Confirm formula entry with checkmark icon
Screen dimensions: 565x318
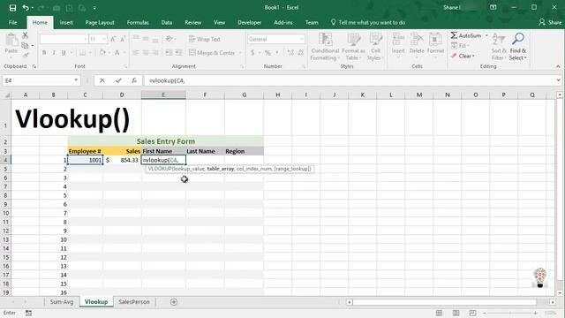pos(118,80)
